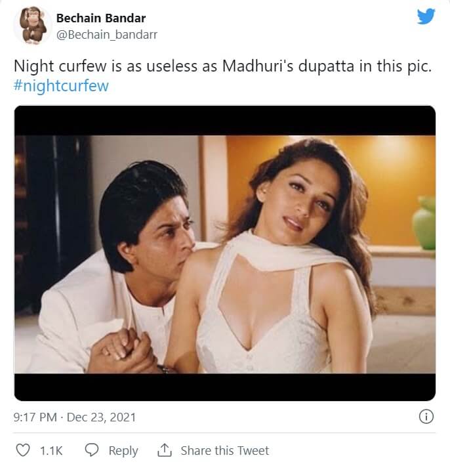Click the reply speech bubble icon
450x466 pixels.
(92, 450)
